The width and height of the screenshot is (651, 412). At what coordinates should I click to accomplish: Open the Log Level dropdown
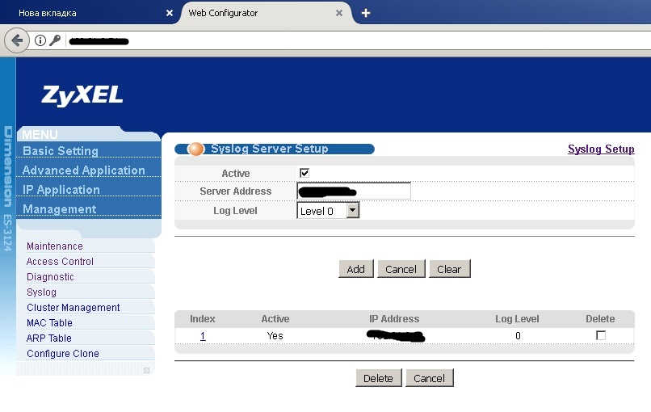pos(352,211)
